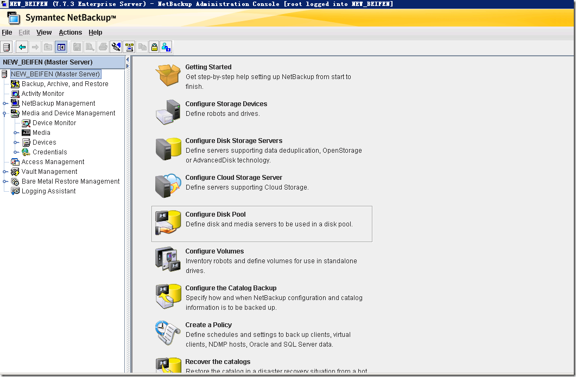
Task: Click the Configure Disk Storage Servers icon
Action: click(168, 149)
